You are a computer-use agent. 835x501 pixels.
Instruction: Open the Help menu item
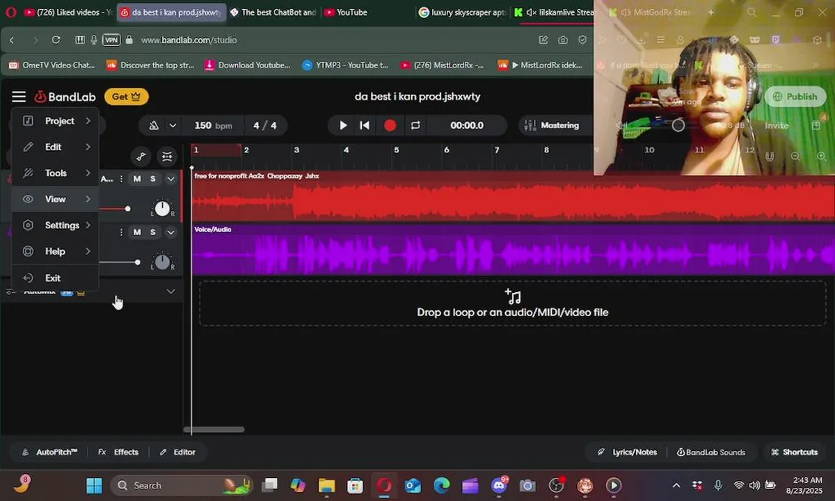point(56,251)
